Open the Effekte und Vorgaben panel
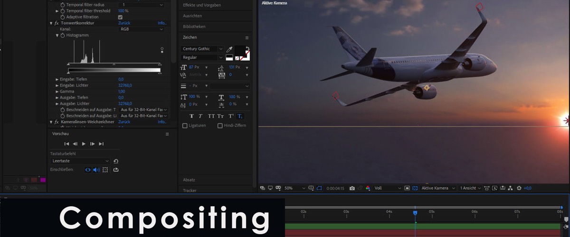 pyautogui.click(x=202, y=5)
